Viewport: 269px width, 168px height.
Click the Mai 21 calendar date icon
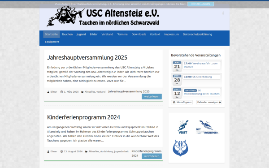(177, 66)
